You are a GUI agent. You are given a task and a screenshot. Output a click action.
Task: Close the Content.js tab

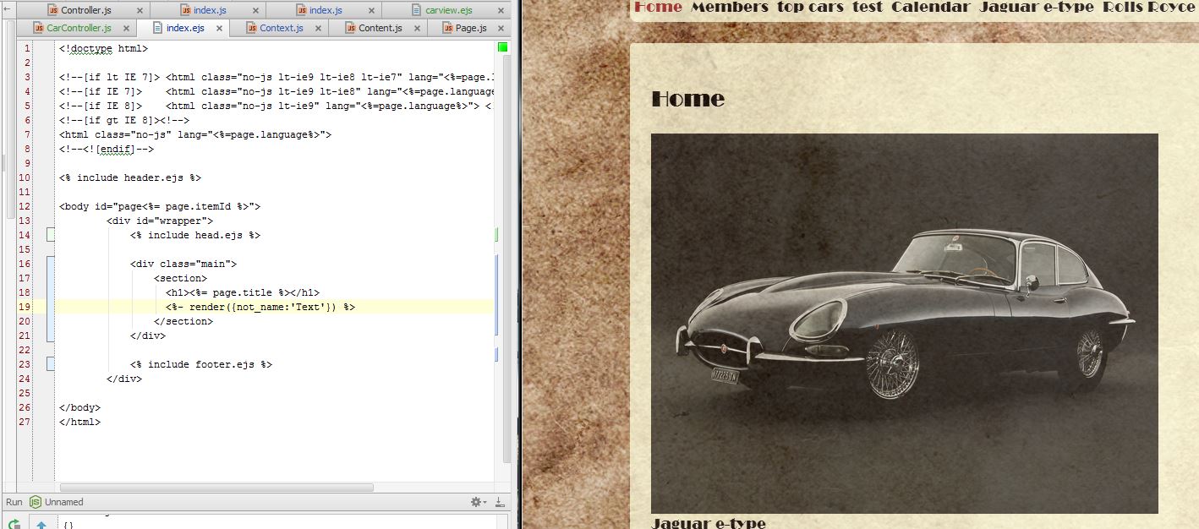pyautogui.click(x=416, y=29)
